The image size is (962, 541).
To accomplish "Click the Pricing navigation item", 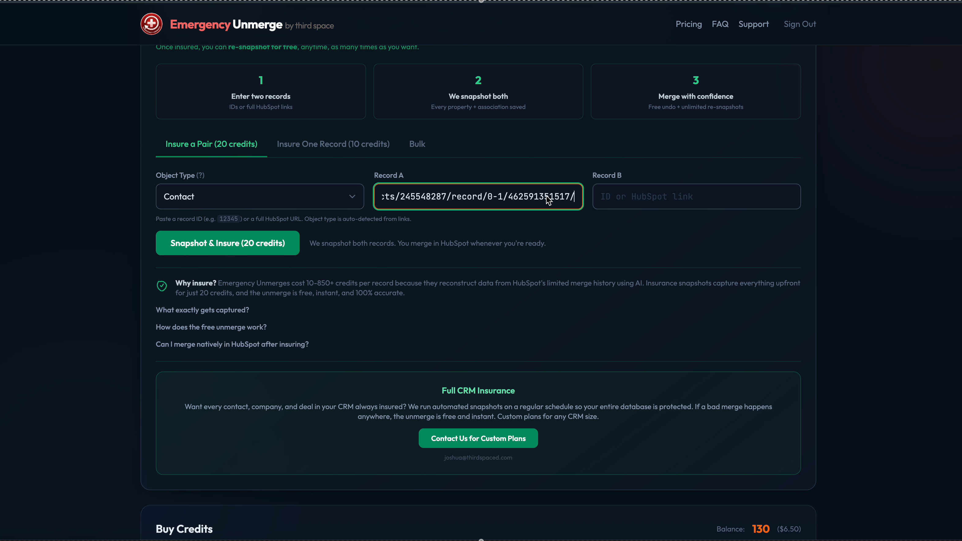I will coord(688,24).
